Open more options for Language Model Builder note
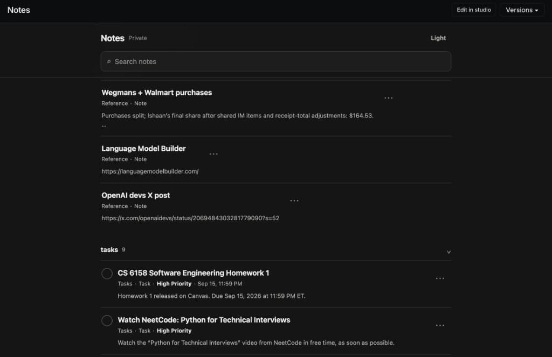The height and width of the screenshot is (357, 552). coord(213,153)
